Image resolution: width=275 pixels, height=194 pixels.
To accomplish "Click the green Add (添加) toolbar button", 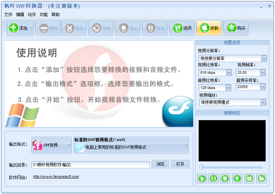I will point(18,28).
